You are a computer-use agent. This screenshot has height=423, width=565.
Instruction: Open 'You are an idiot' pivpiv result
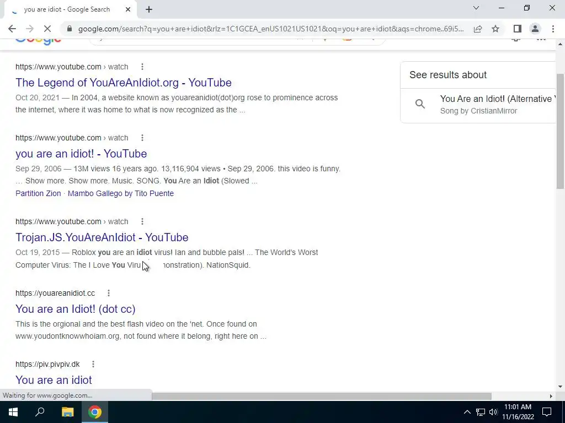point(54,380)
